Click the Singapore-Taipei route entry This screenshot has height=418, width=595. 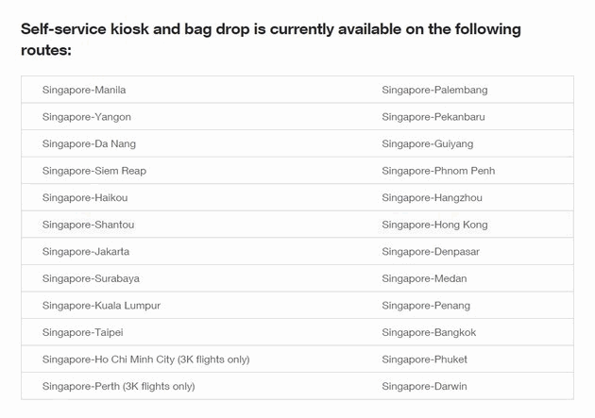[x=82, y=332]
